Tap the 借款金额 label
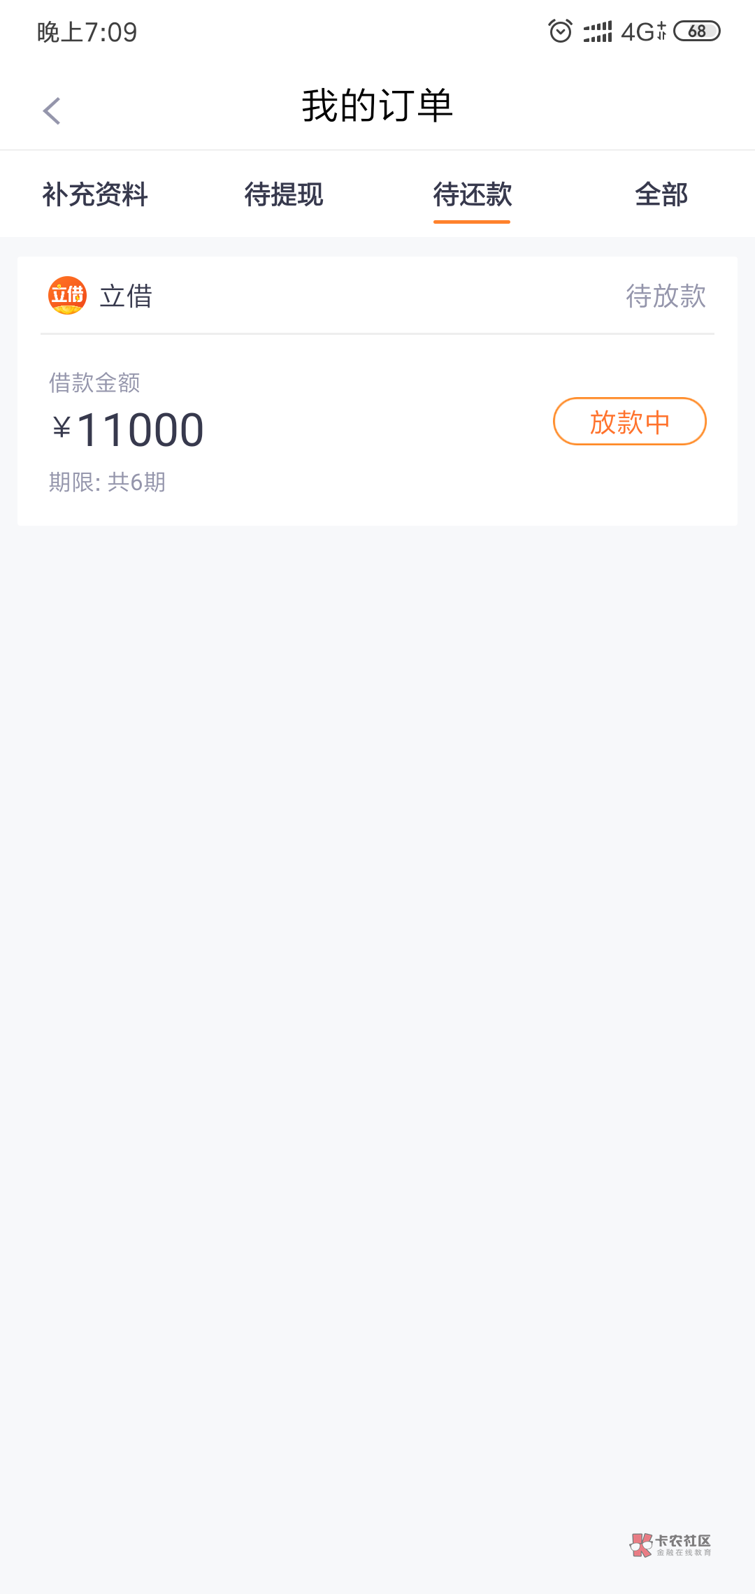 click(x=94, y=382)
